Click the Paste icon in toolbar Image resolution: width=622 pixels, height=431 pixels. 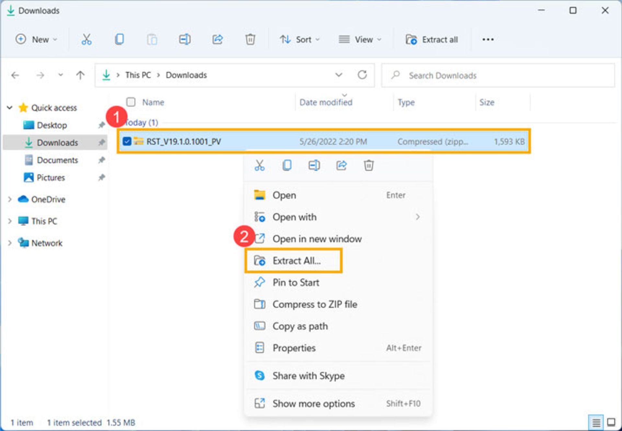[x=152, y=40]
